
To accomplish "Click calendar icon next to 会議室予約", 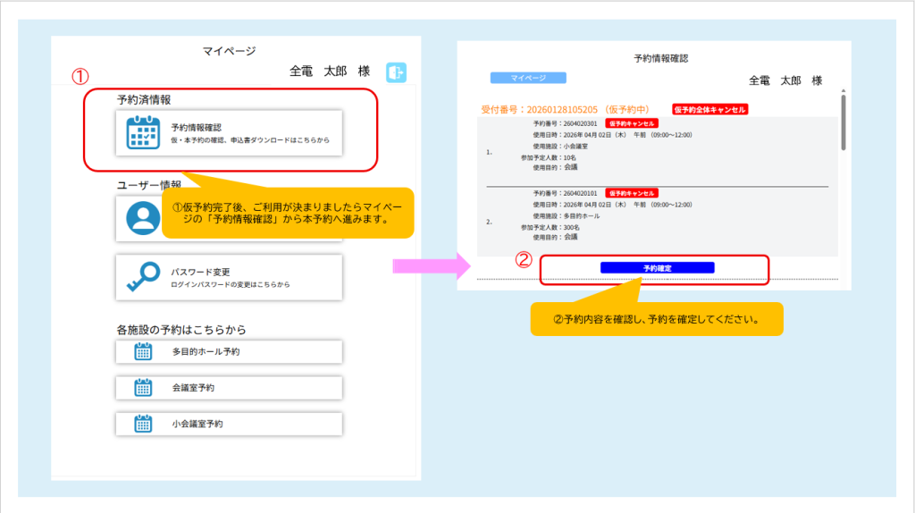I will point(143,388).
